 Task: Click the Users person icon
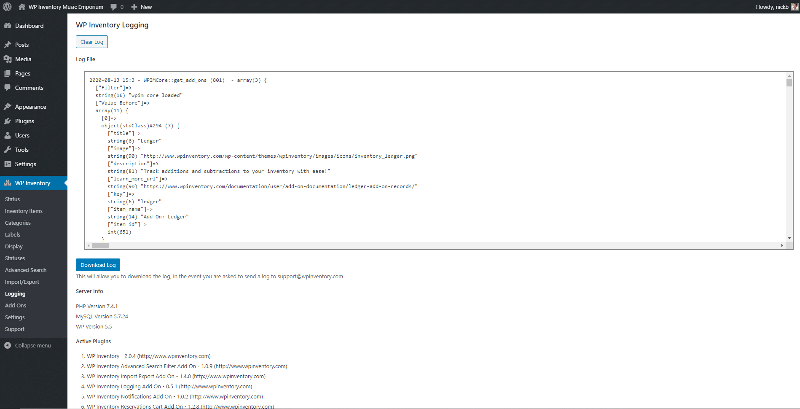pyautogui.click(x=8, y=135)
